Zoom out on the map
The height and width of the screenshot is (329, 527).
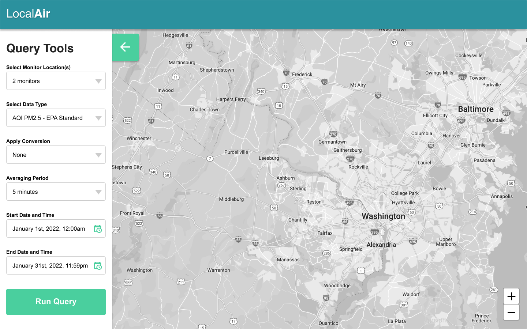(x=511, y=313)
